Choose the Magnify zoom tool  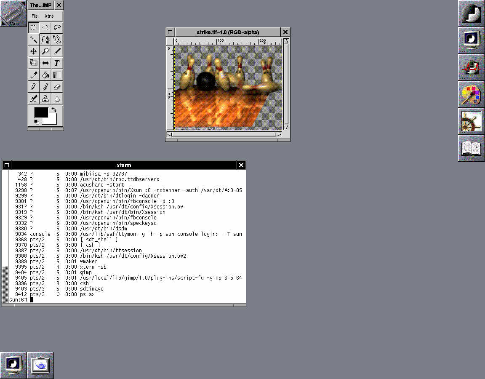coord(45,51)
